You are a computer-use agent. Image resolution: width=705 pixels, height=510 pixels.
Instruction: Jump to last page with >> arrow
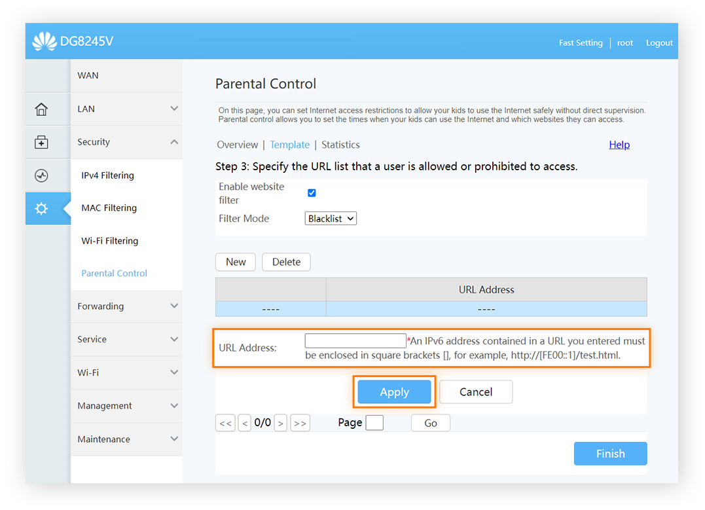tap(300, 422)
